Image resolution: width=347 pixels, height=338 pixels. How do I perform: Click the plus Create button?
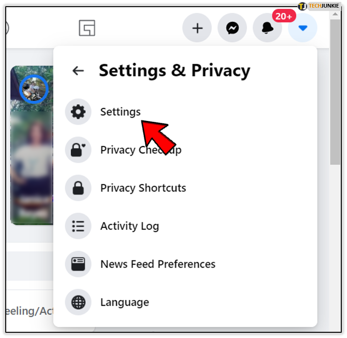coord(197,28)
